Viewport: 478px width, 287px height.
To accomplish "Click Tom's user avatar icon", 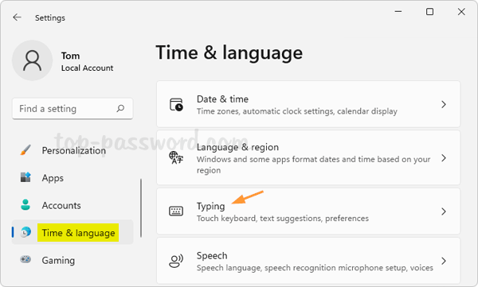I will click(x=33, y=60).
